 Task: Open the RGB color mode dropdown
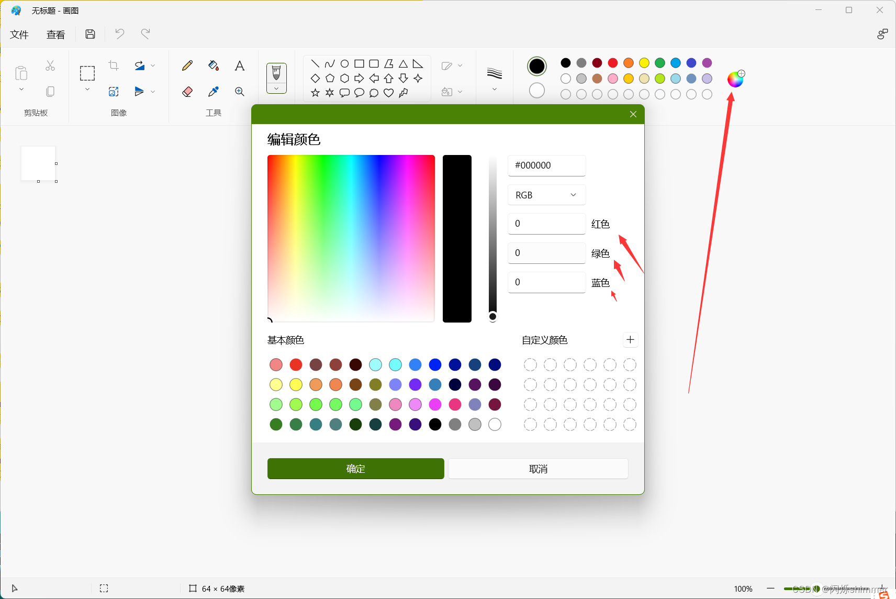(546, 195)
